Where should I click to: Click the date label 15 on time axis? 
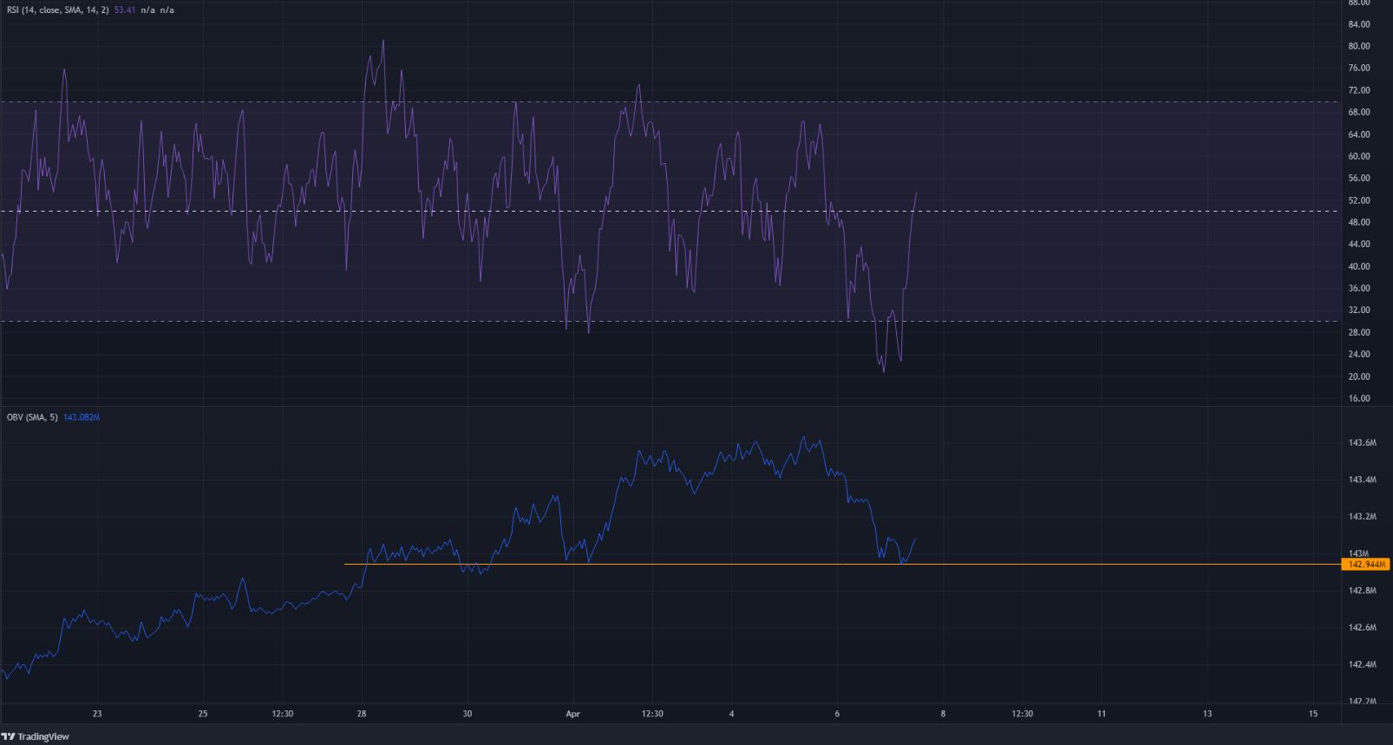(1313, 714)
